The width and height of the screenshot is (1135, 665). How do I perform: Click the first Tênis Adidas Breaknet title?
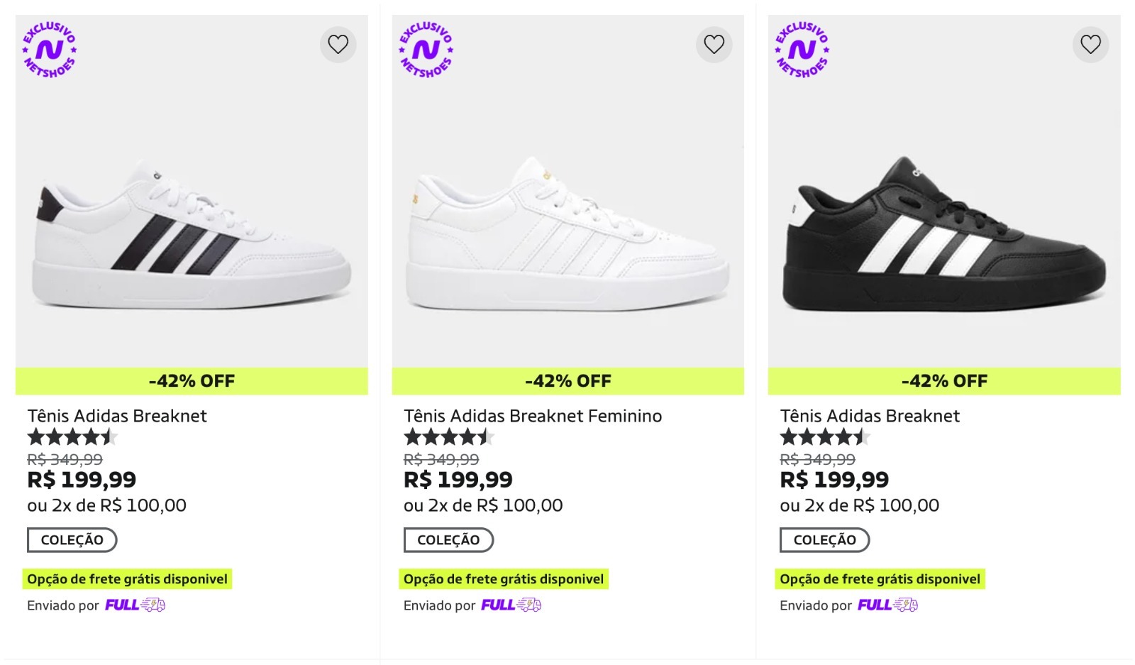click(117, 416)
